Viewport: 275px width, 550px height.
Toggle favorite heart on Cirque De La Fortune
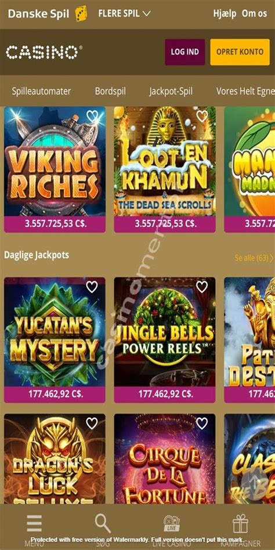pyautogui.click(x=202, y=424)
